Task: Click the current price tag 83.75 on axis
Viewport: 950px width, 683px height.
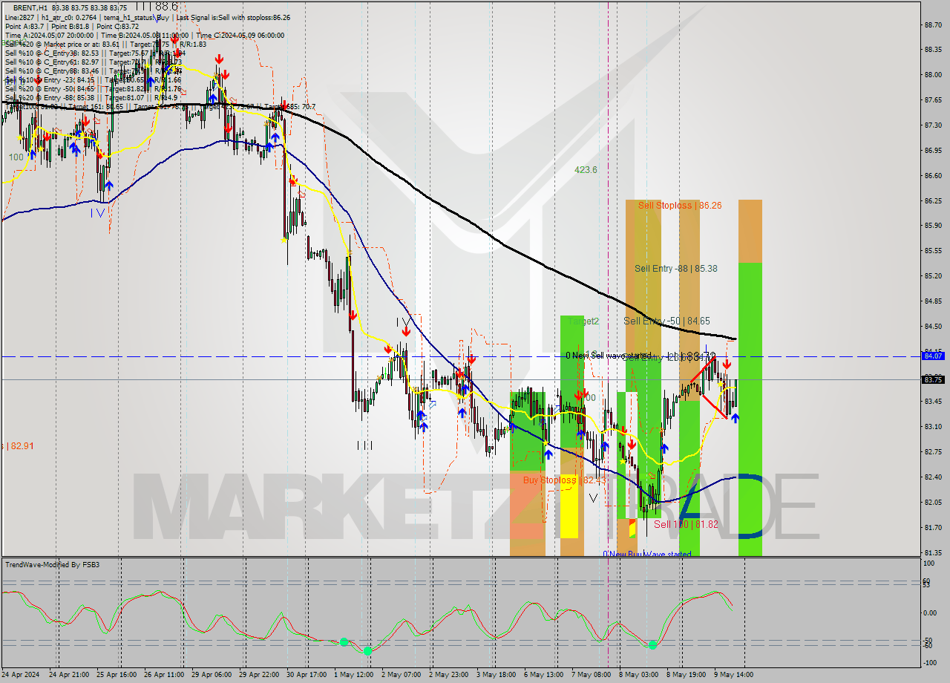Action: tap(933, 379)
